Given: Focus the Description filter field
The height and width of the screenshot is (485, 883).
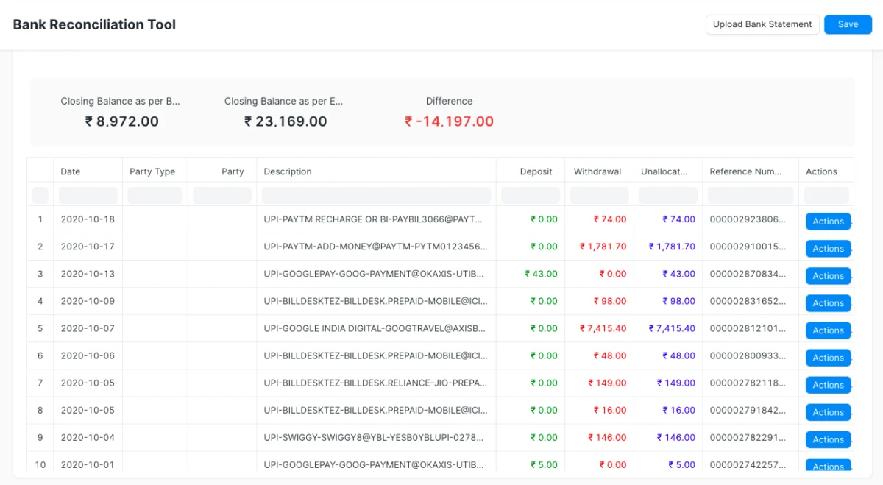Looking at the screenshot, I should coord(376,195).
